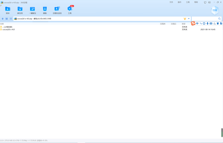Click the date 2021-08-14 16:45 cell

tap(208, 30)
